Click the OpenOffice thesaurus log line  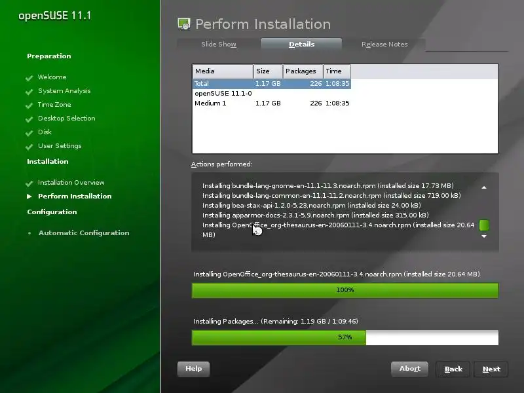click(x=338, y=230)
